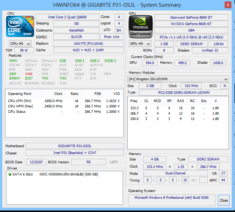This screenshot has width=235, height=212.
Task: Click the EM64T feature label
Action: click(15, 78)
